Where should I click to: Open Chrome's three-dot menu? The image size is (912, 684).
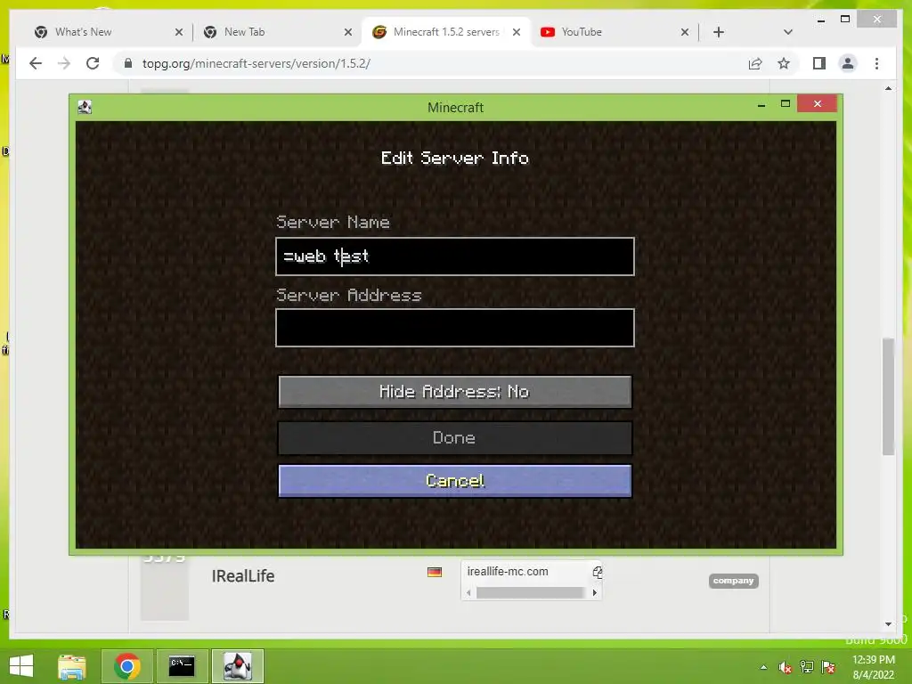[877, 63]
